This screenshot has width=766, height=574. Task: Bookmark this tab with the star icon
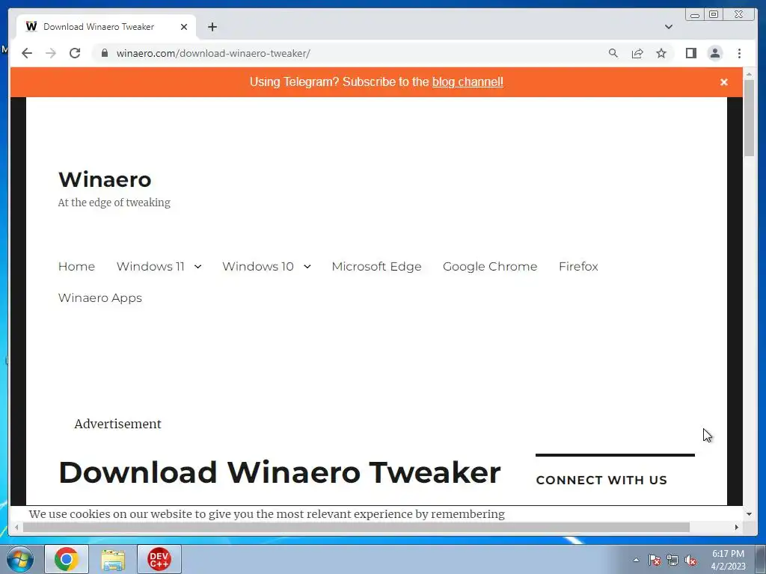pyautogui.click(x=661, y=53)
